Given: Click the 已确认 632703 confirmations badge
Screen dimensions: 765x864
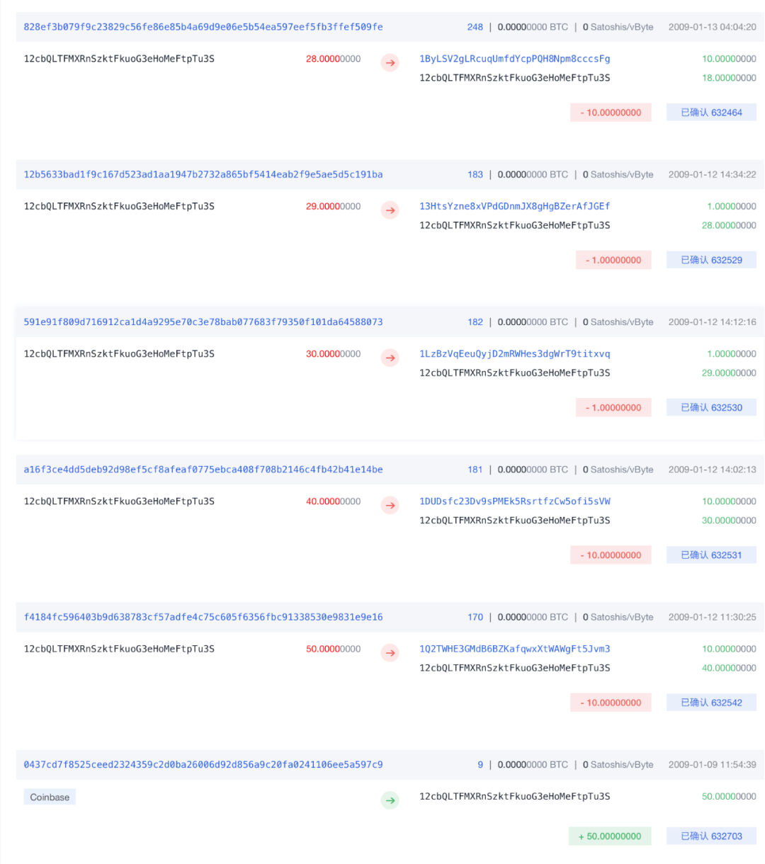Looking at the screenshot, I should tap(711, 836).
